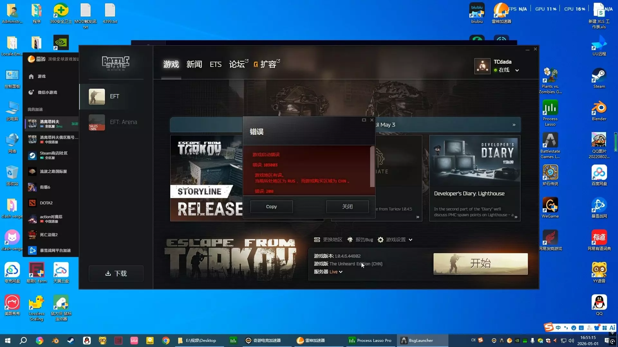Open 夸克网盘 desktop icon
This screenshot has height=347, width=618.
pyautogui.click(x=12, y=272)
